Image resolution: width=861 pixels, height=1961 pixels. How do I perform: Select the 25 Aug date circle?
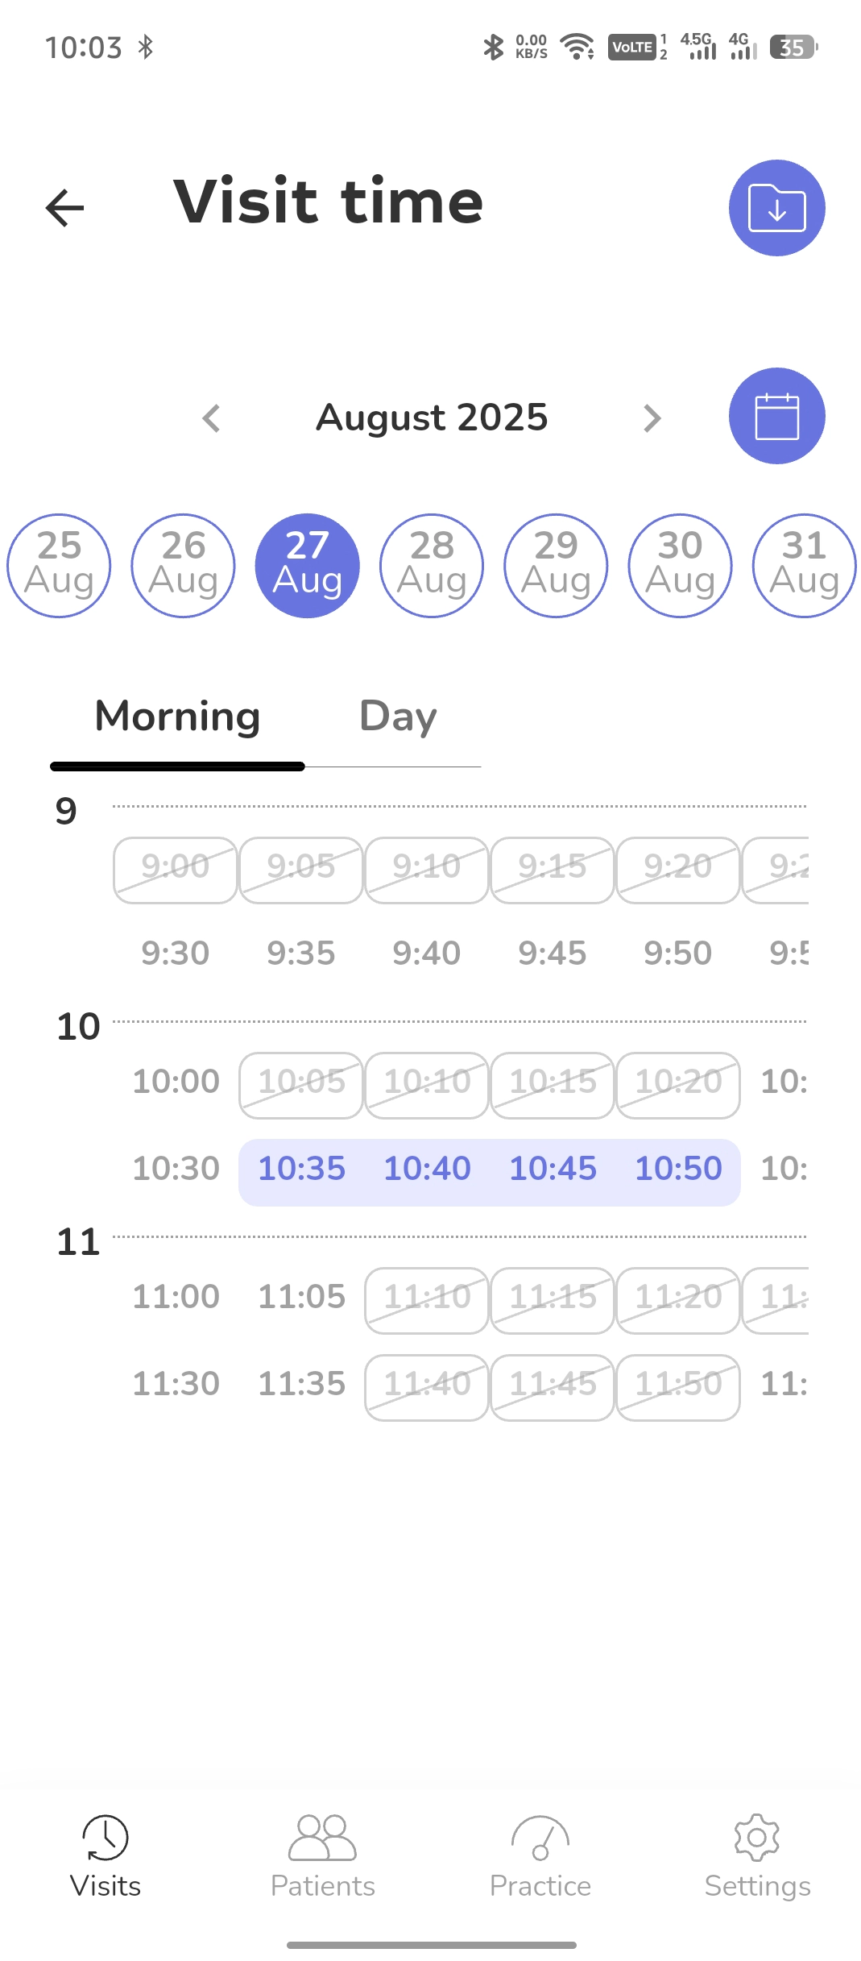coord(59,566)
